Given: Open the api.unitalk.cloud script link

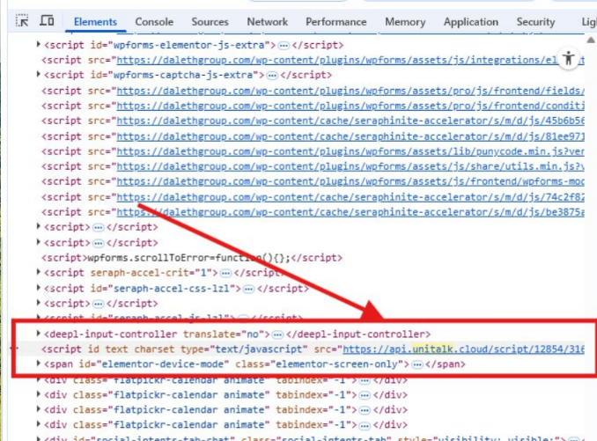Looking at the screenshot, I should (463, 349).
